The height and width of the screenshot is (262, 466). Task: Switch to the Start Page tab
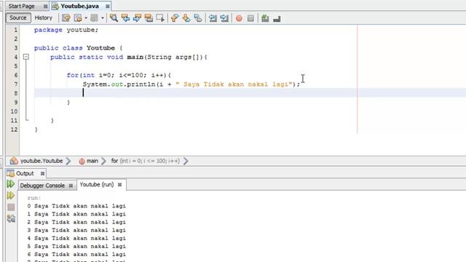pyautogui.click(x=21, y=7)
